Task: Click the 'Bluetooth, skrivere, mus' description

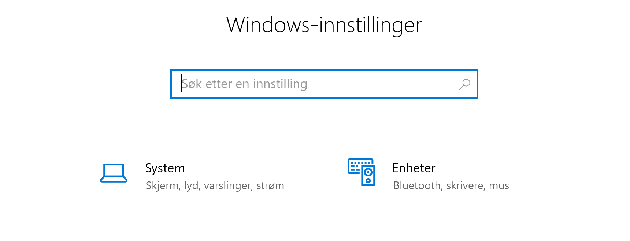Action: click(x=451, y=185)
